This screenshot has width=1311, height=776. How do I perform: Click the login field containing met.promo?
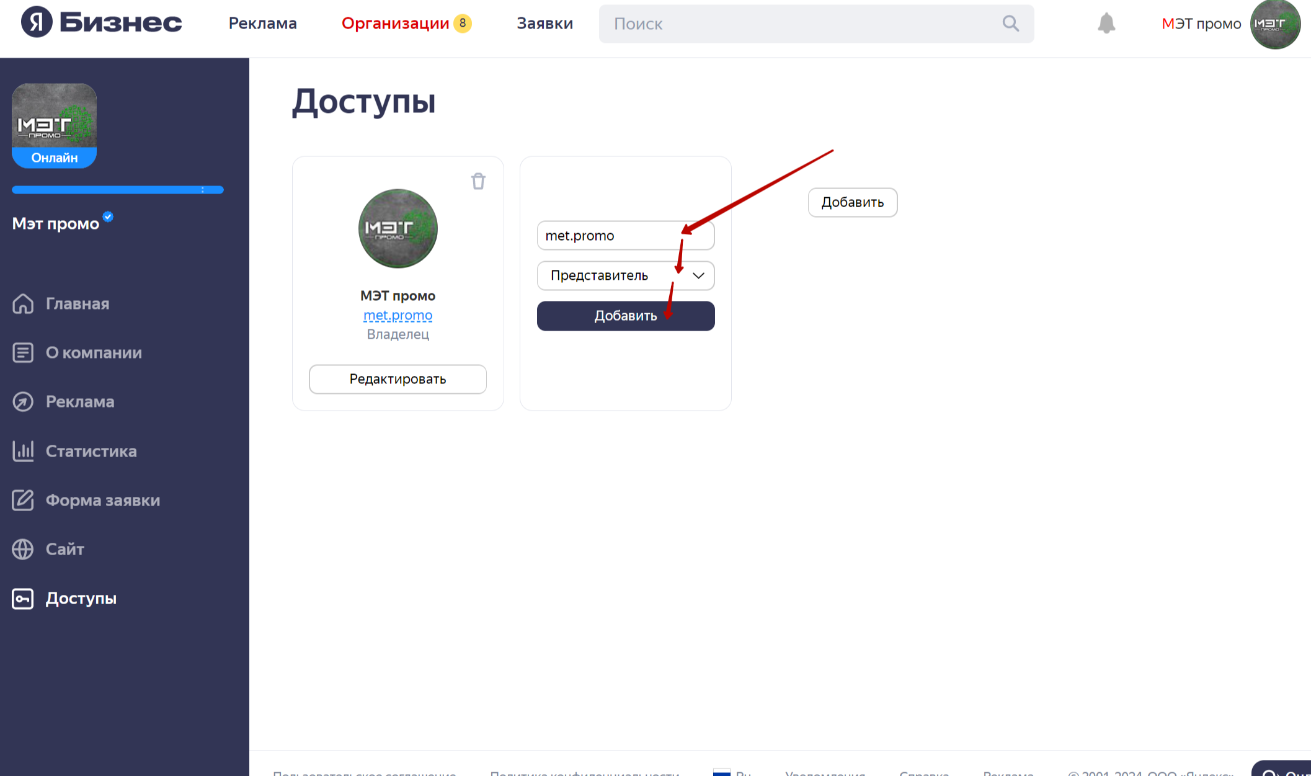coord(626,236)
